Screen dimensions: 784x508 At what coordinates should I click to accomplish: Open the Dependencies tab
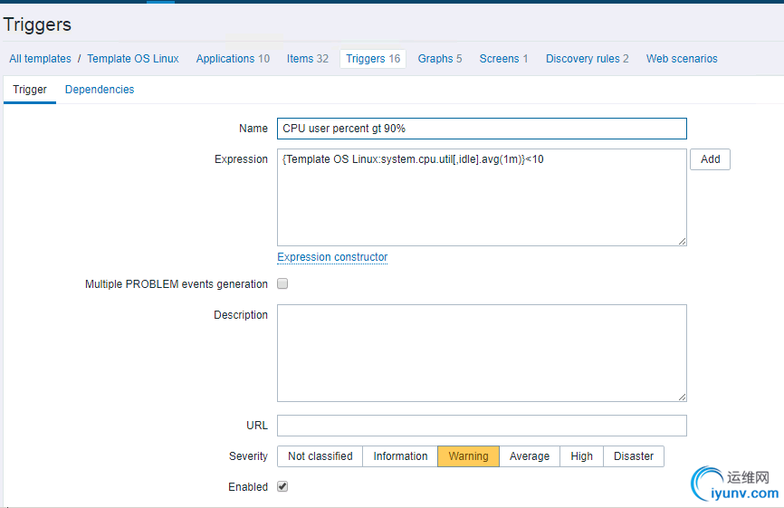click(x=100, y=90)
